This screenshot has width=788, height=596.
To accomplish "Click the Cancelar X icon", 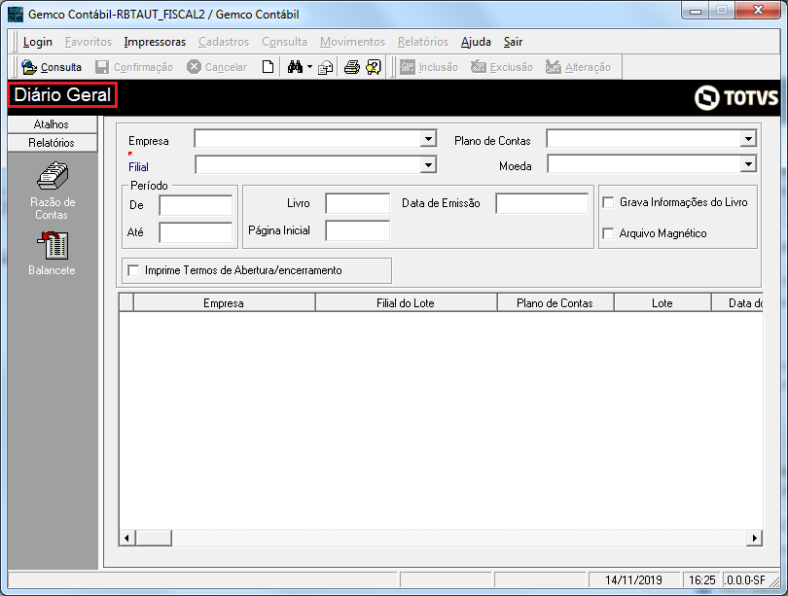I will pyautogui.click(x=194, y=67).
